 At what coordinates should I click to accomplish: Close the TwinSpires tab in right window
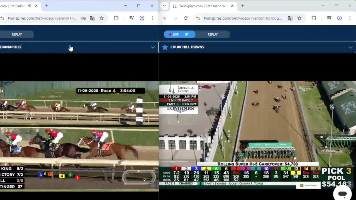point(232,6)
